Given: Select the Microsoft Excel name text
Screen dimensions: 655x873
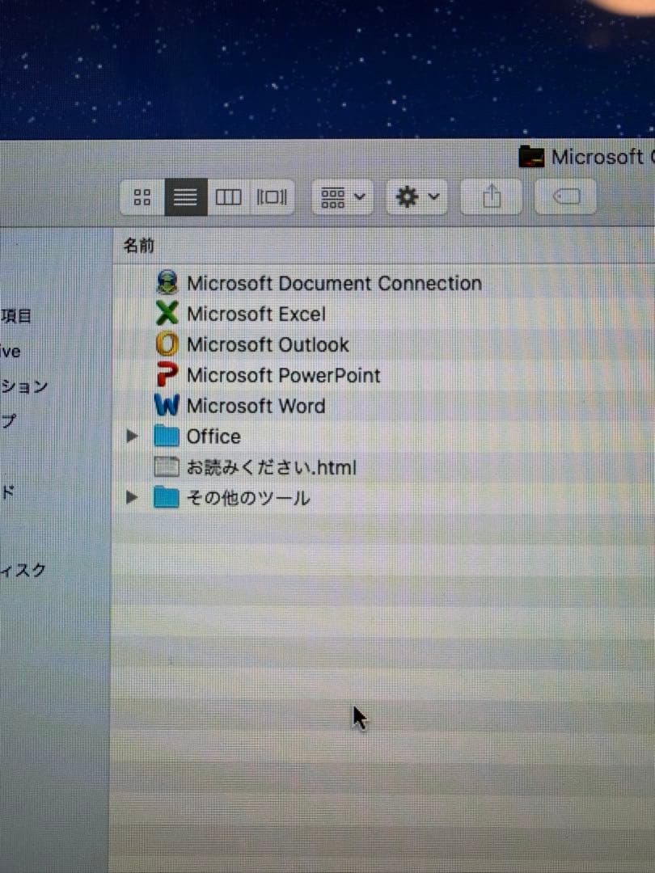Looking at the screenshot, I should click(256, 314).
